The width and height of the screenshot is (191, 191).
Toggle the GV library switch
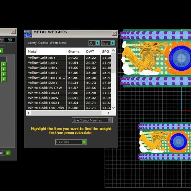(x=94, y=43)
